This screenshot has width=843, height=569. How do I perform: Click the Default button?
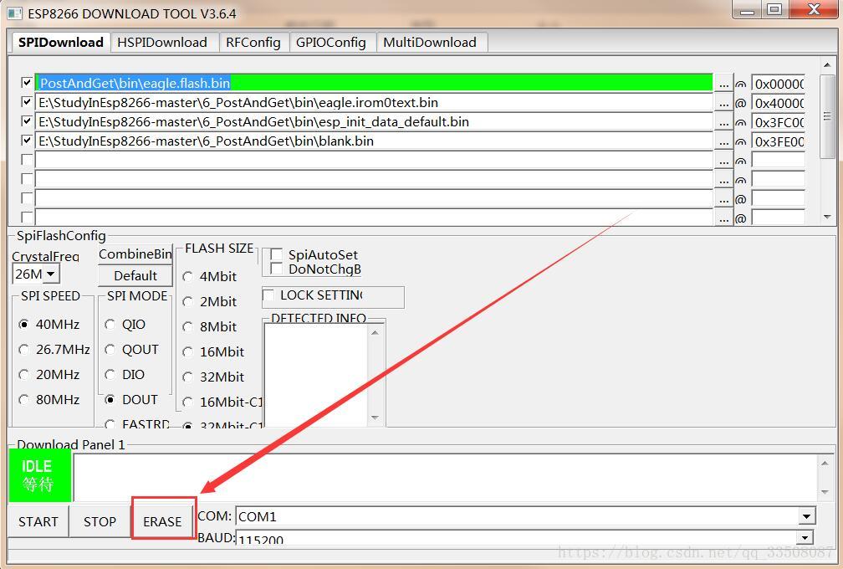tap(135, 276)
